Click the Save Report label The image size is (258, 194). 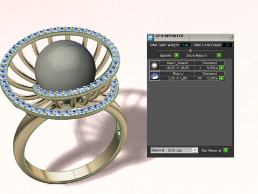pos(197,56)
